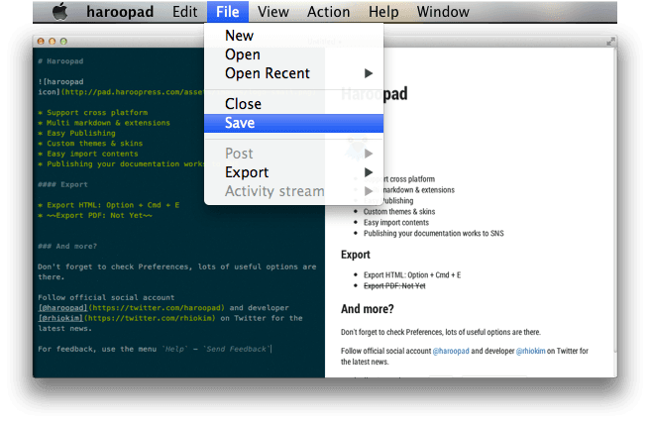Open the haroopad application menu
650x424 pixels.
[119, 12]
